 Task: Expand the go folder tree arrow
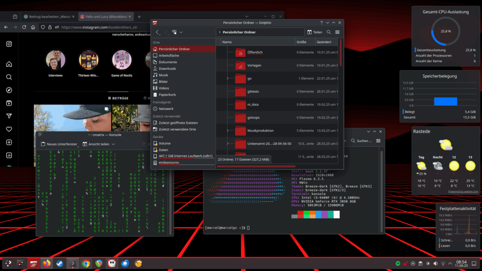coord(227,79)
